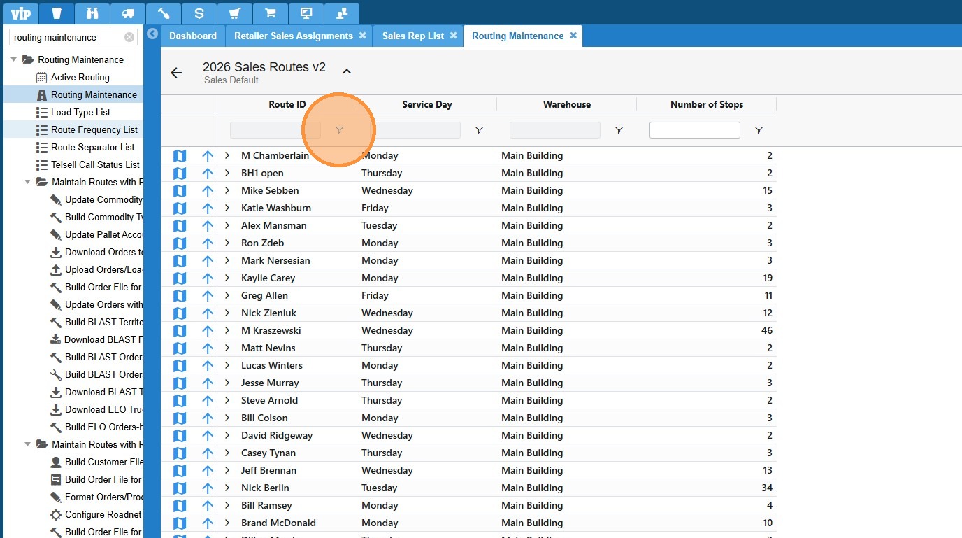
Task: Collapse the left sidebar navigation panel
Action: click(x=152, y=34)
